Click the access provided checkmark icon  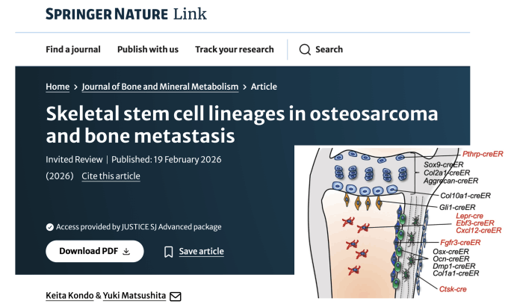click(49, 227)
